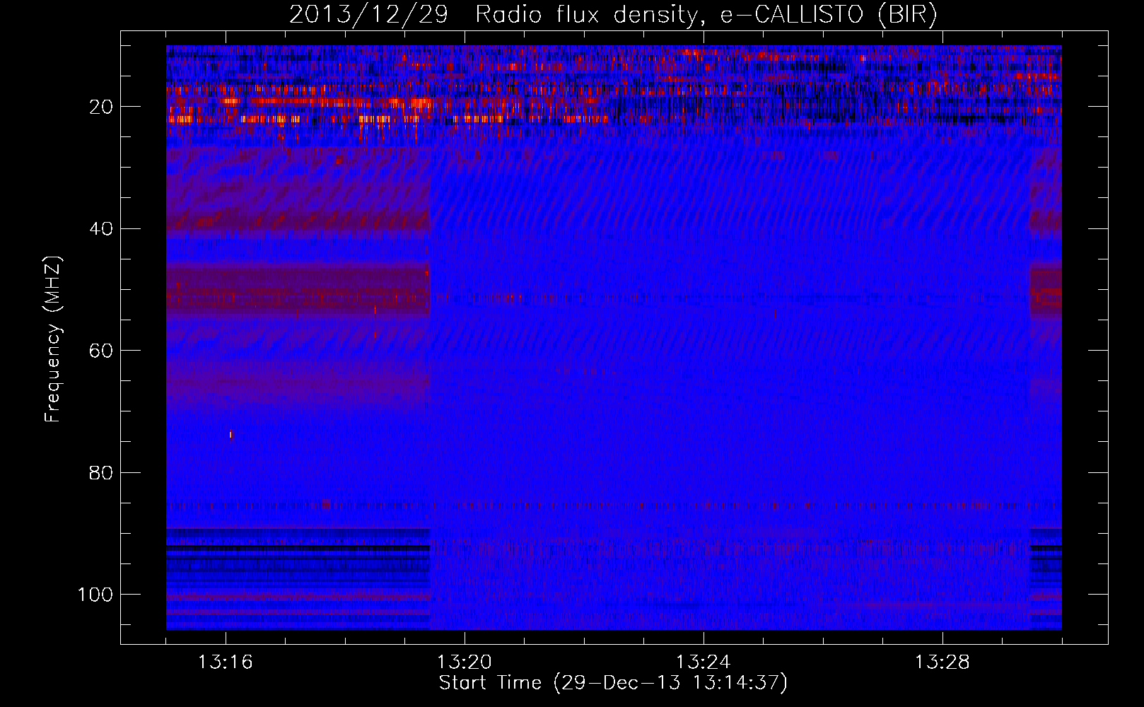Click the 13:24 time tick label
Image resolution: width=1144 pixels, height=707 pixels.
(x=704, y=662)
